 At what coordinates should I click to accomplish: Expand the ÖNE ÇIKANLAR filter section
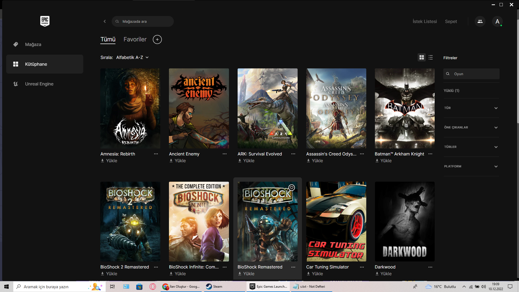(471, 127)
